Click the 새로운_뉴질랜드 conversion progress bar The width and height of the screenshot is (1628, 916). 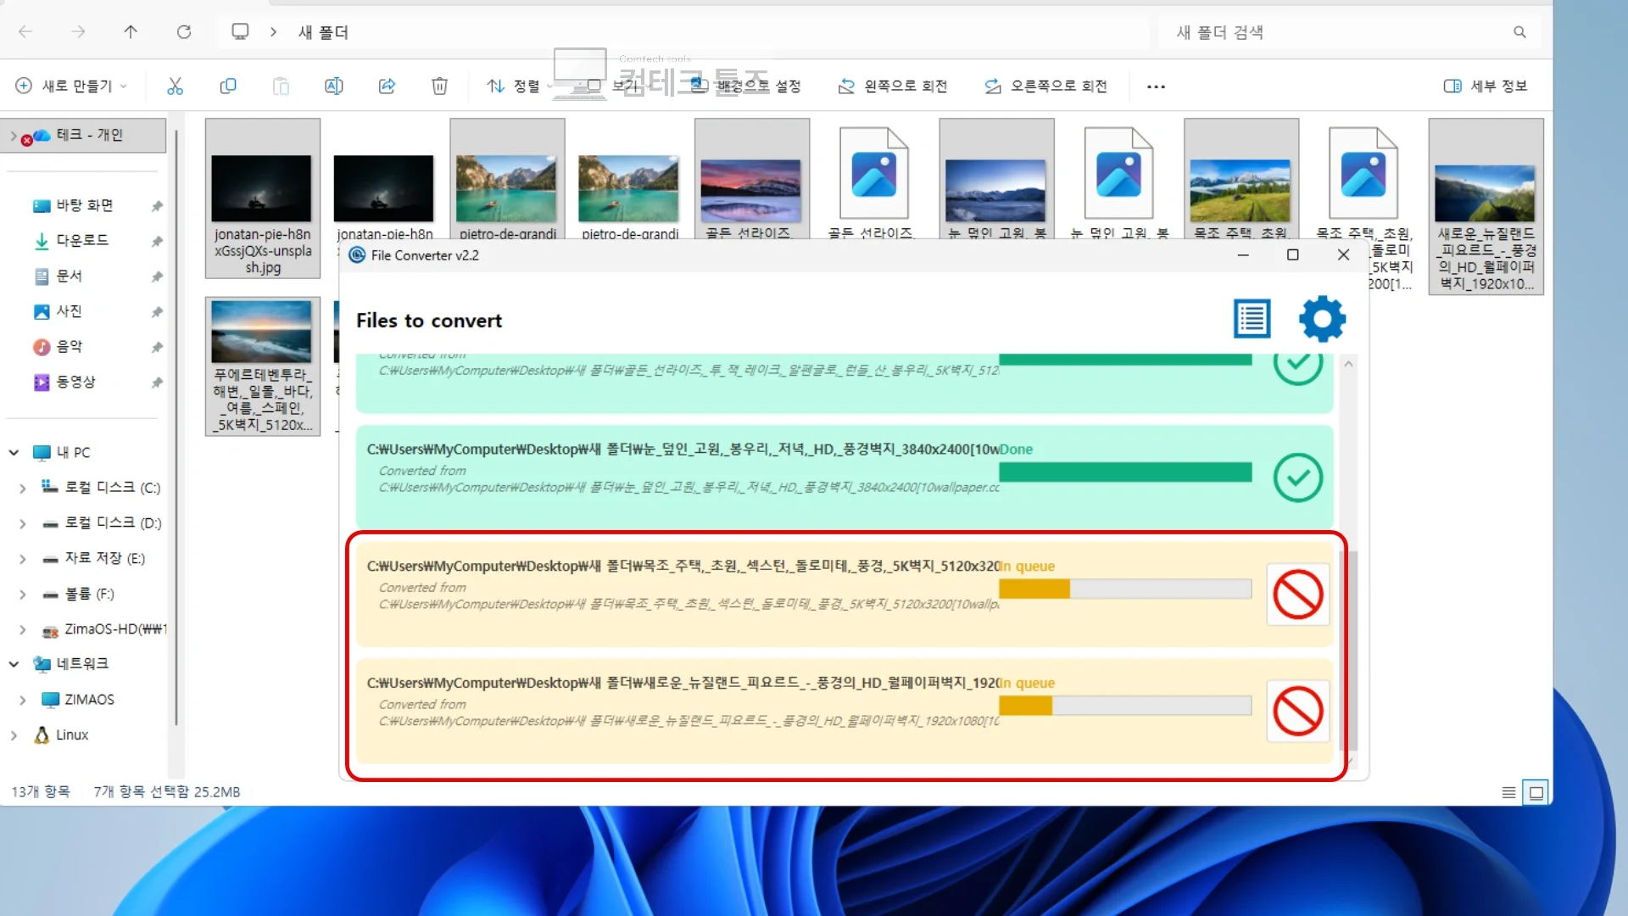(x=1125, y=706)
